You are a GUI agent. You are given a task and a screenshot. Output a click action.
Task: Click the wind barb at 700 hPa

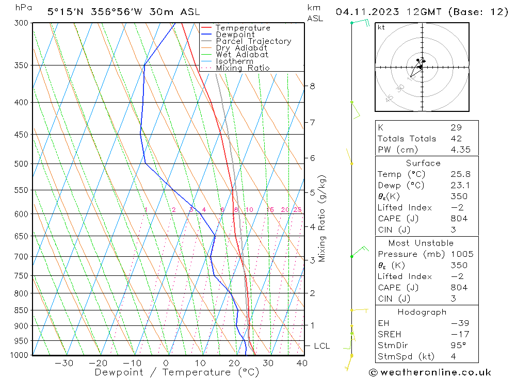pos(360,251)
